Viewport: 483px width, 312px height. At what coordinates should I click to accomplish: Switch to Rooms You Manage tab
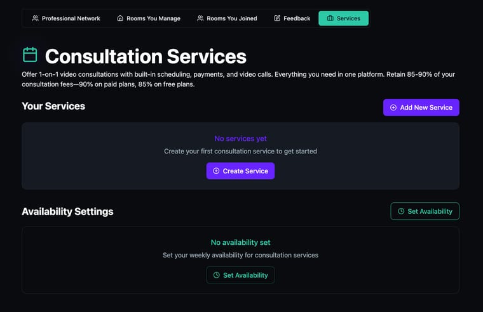(x=149, y=18)
